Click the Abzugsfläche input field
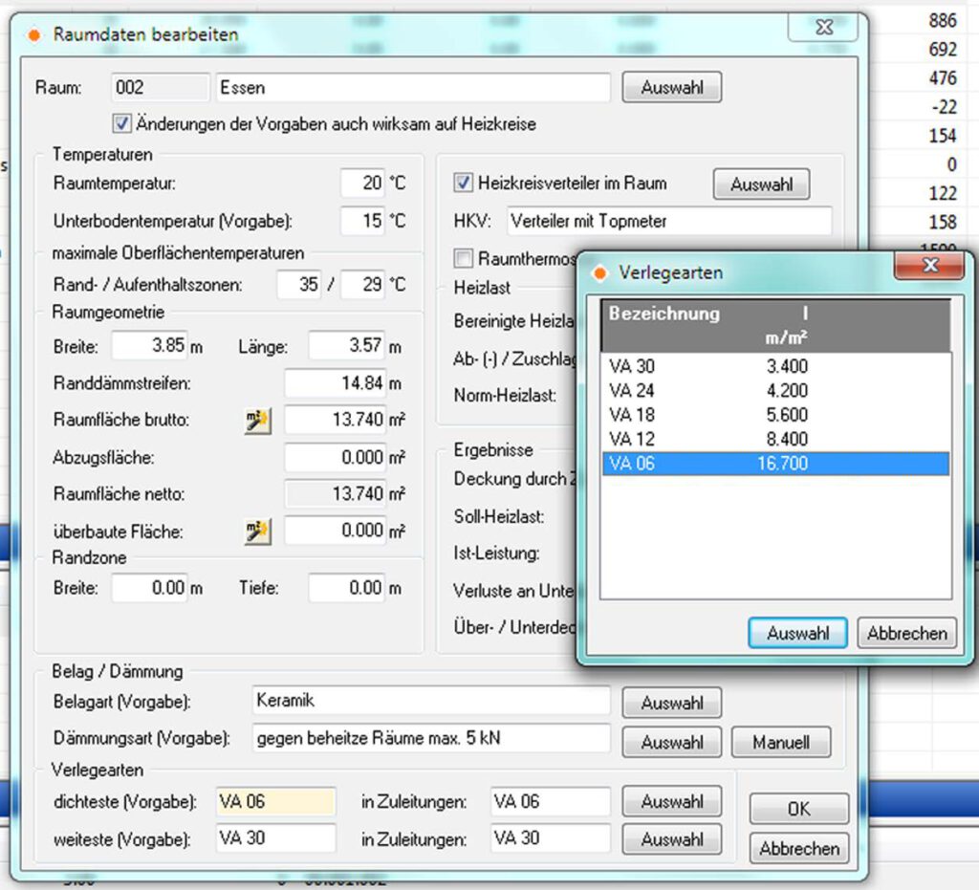Screen dimensions: 979x890 coord(335,458)
